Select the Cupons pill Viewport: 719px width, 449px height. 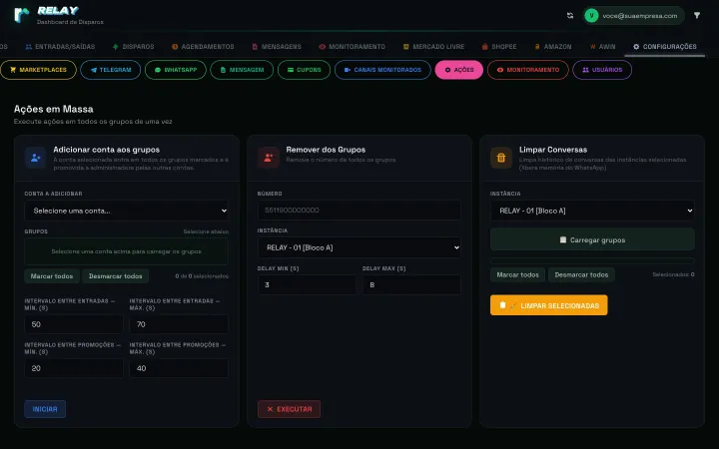click(304, 70)
